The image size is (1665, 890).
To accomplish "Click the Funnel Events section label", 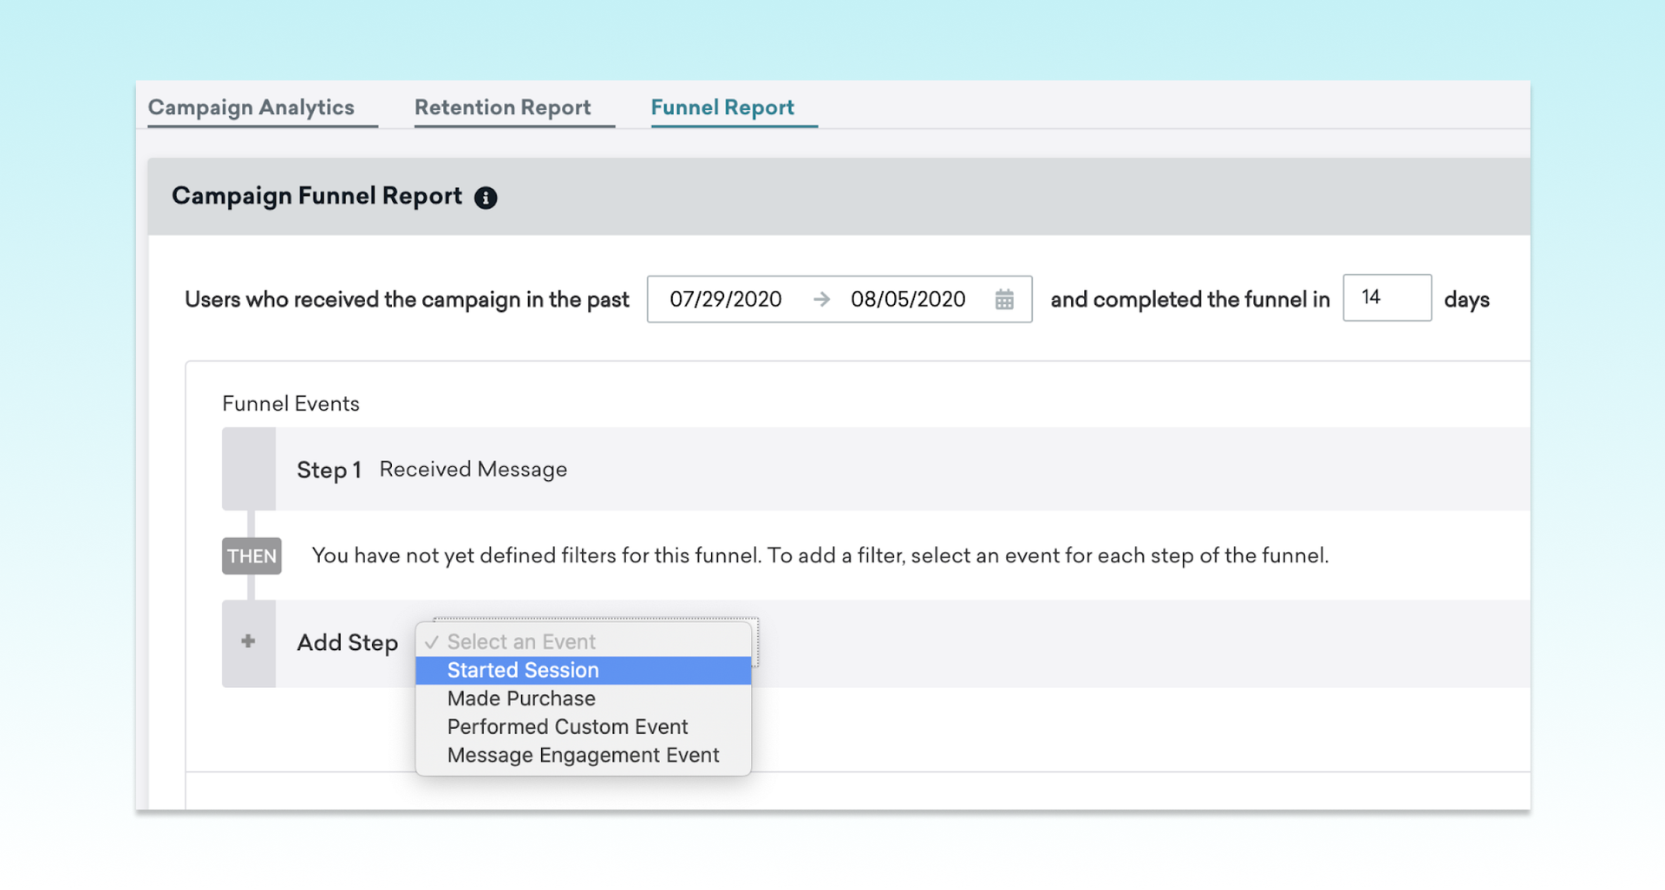I will (291, 404).
